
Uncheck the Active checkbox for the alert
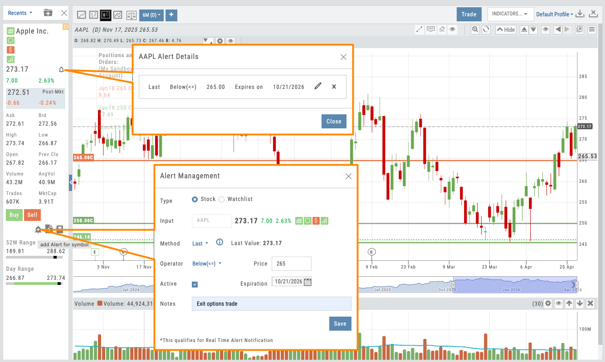(x=195, y=284)
